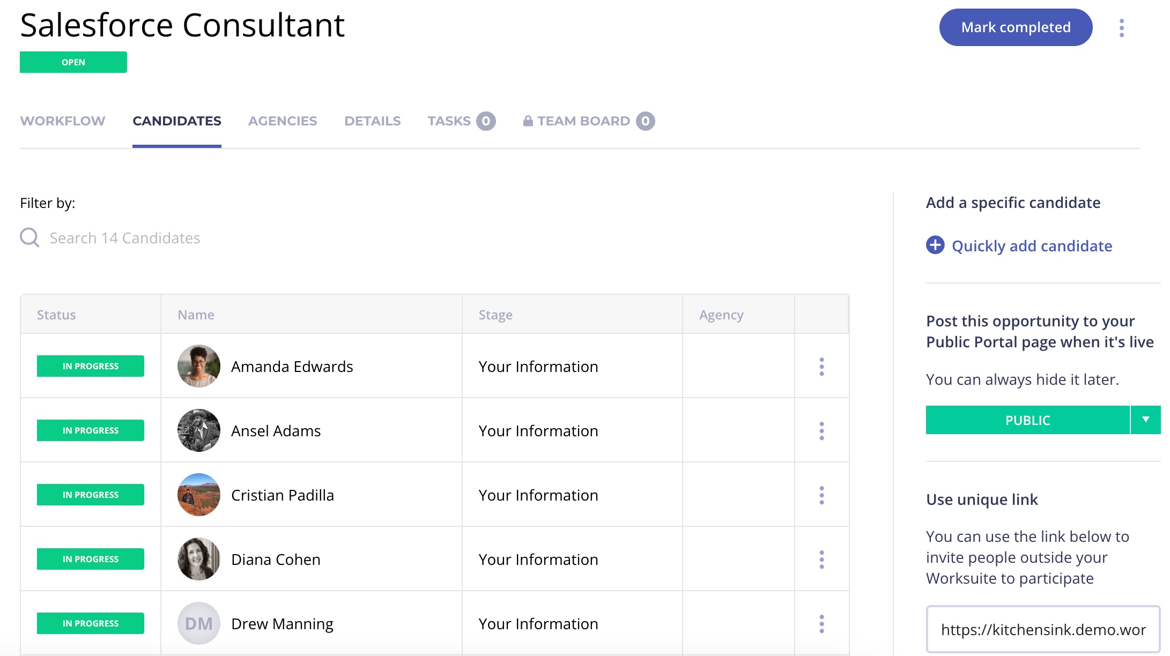Viewport: 1170px width, 656px height.
Task: Open Cristian Padilla row three-dot menu
Action: (x=821, y=495)
